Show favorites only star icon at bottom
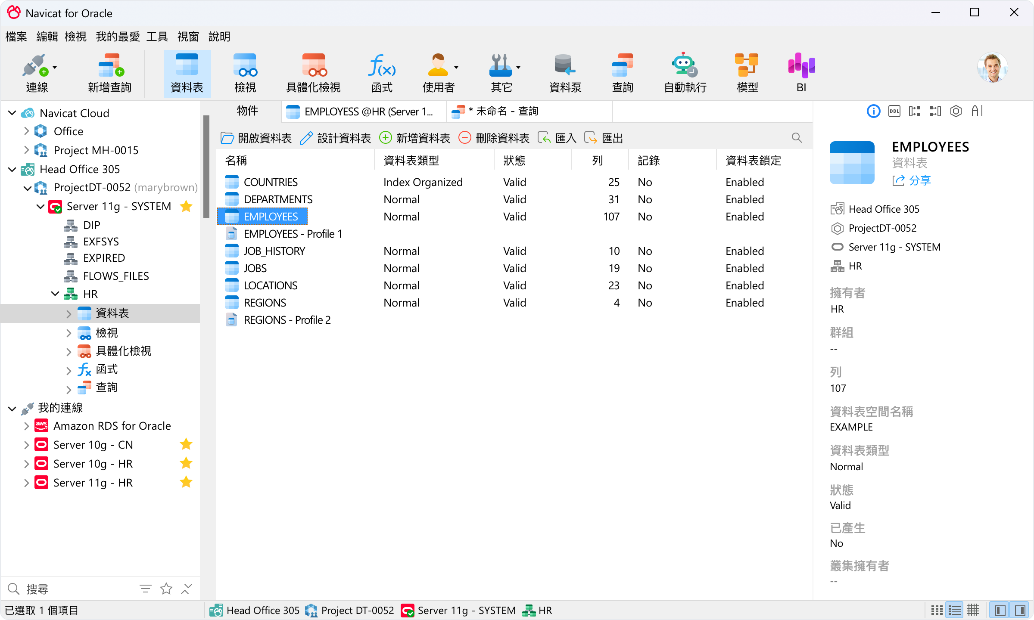The width and height of the screenshot is (1034, 620). (x=166, y=589)
